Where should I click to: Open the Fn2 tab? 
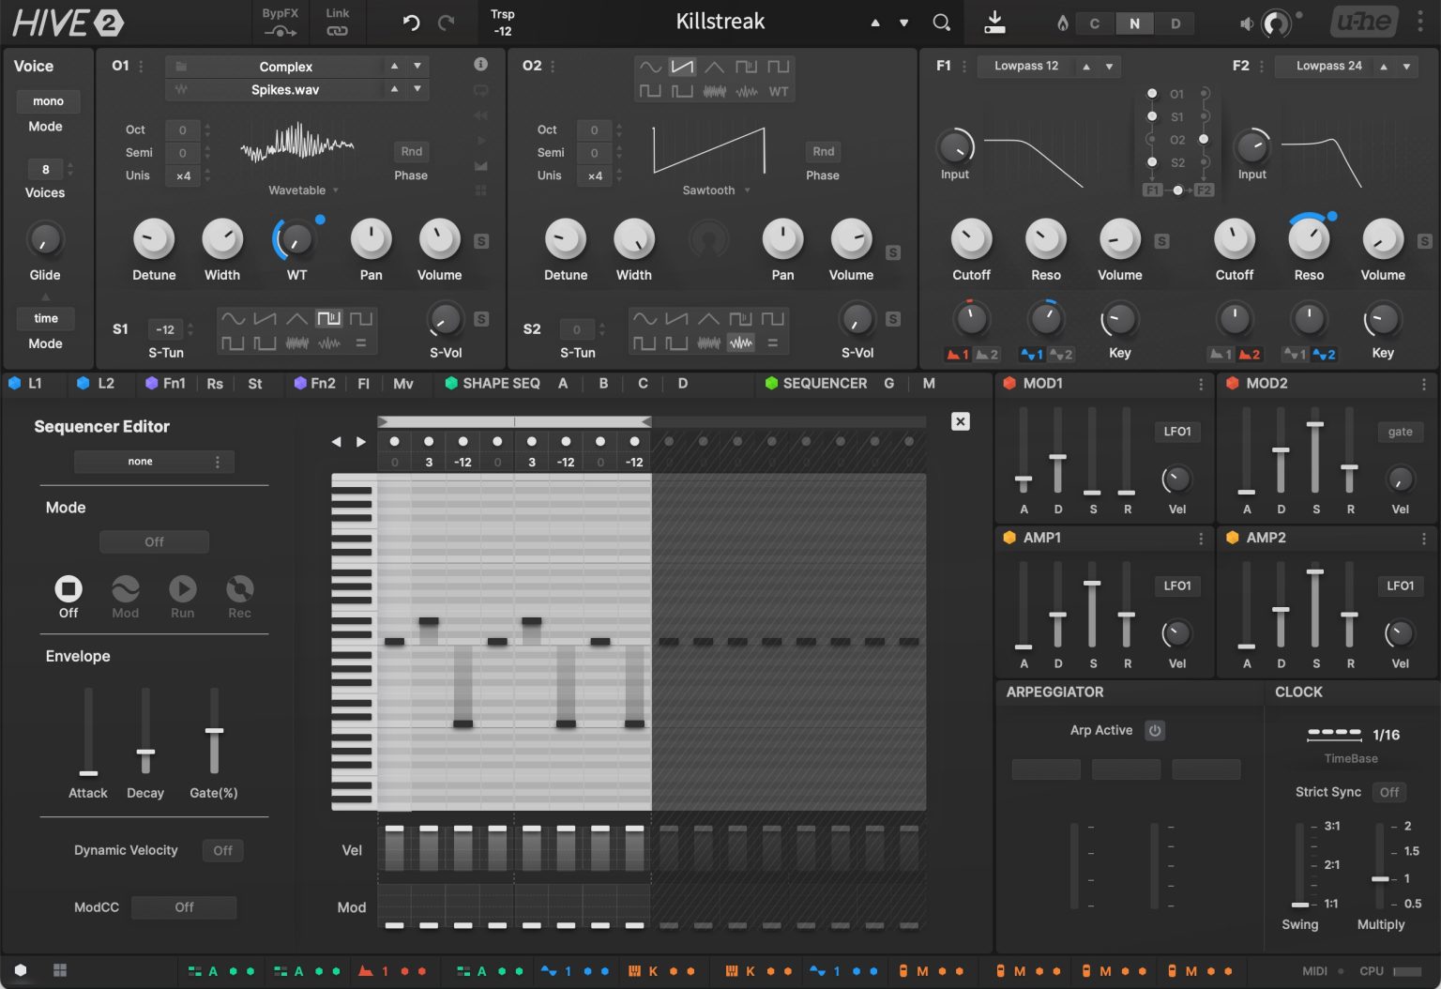[322, 383]
